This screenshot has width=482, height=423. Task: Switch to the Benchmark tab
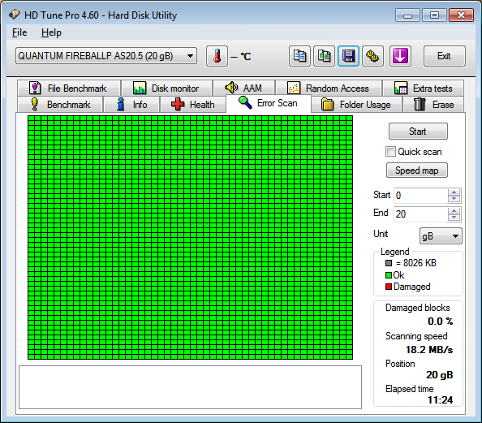(x=60, y=105)
